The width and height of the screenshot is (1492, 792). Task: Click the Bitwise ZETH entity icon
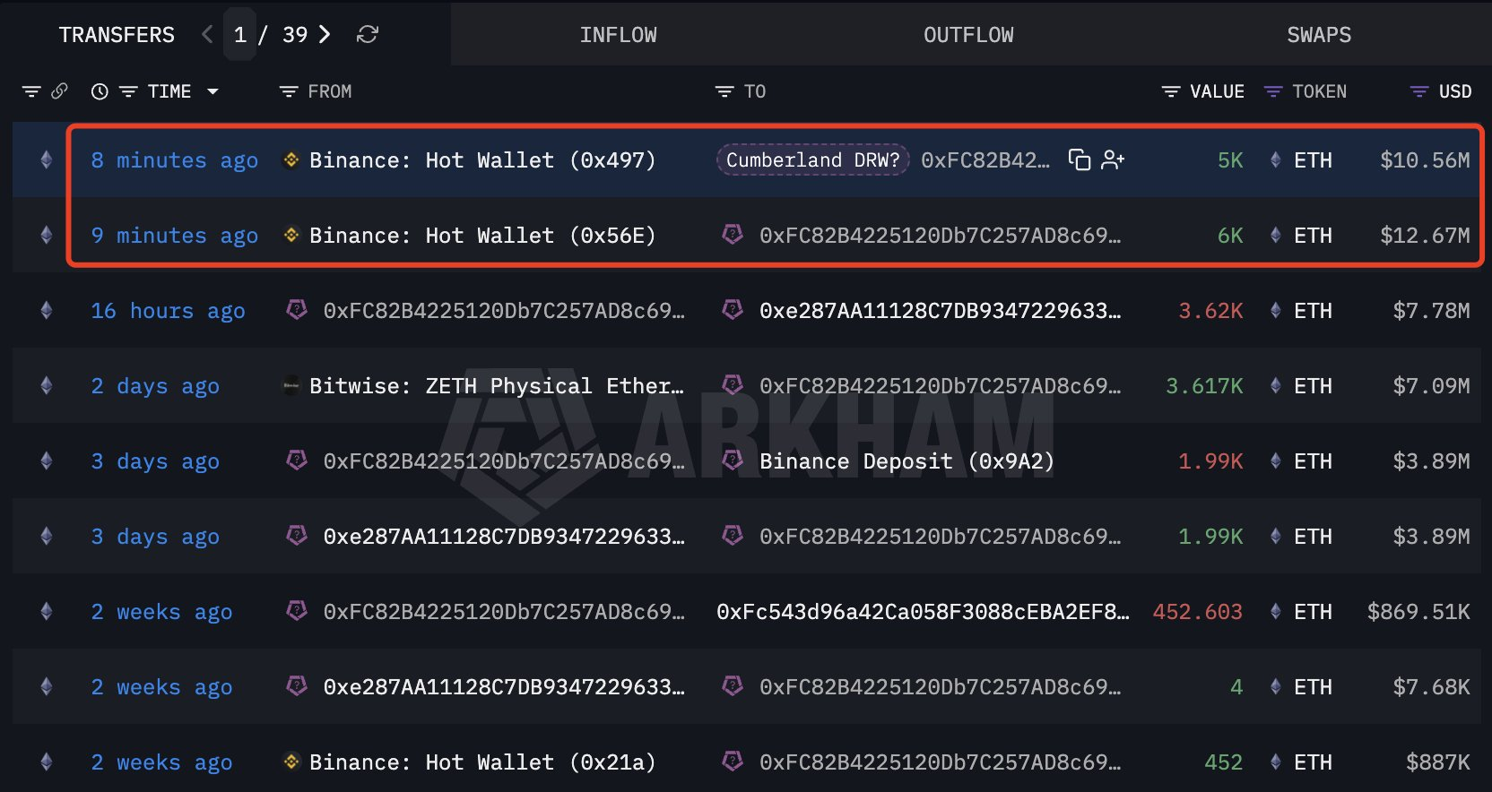coord(291,386)
